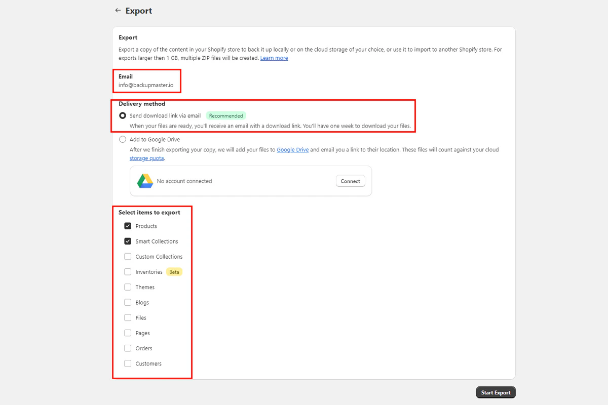Disable Smart Collections export

coord(128,241)
